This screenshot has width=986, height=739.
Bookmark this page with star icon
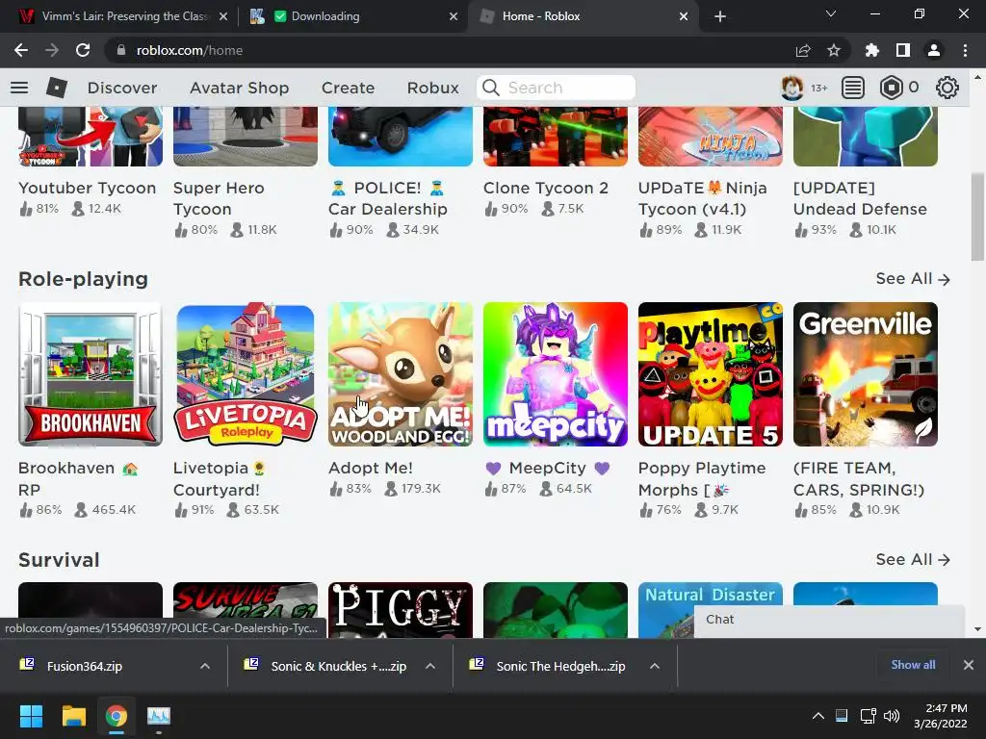[x=834, y=50]
